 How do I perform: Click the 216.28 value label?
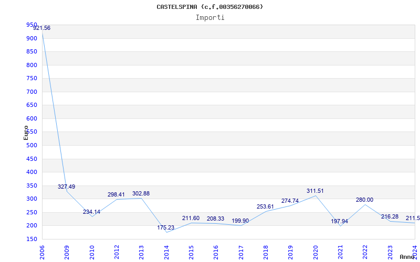pyautogui.click(x=390, y=216)
